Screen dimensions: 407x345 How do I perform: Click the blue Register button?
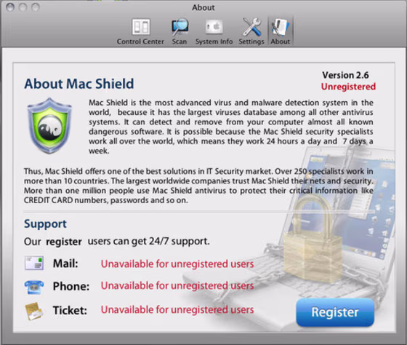click(335, 312)
